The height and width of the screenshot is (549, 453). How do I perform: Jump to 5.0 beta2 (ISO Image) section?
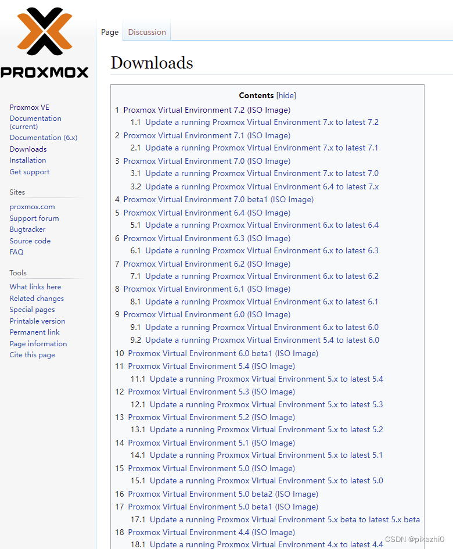point(223,494)
